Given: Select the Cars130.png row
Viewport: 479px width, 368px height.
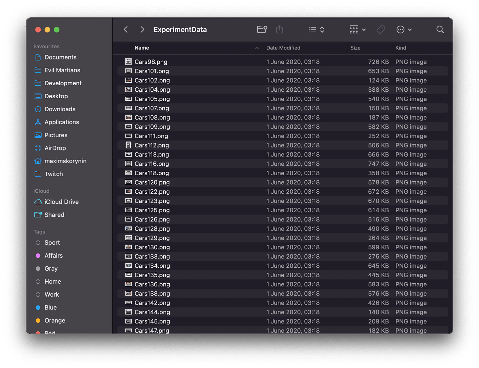Looking at the screenshot, I should 283,247.
